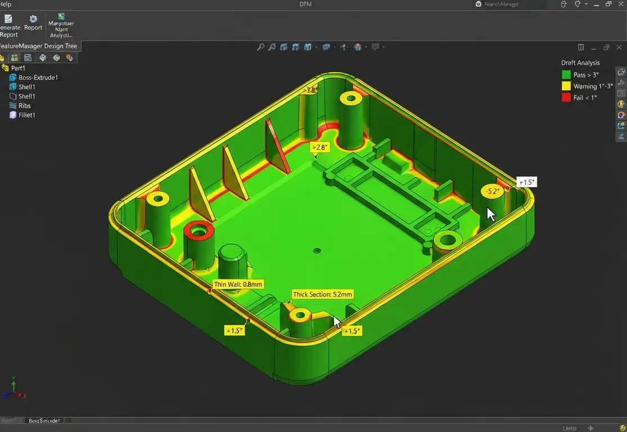627x432 pixels.
Task: Open the panel grid task pane icon
Action: pos(621,93)
